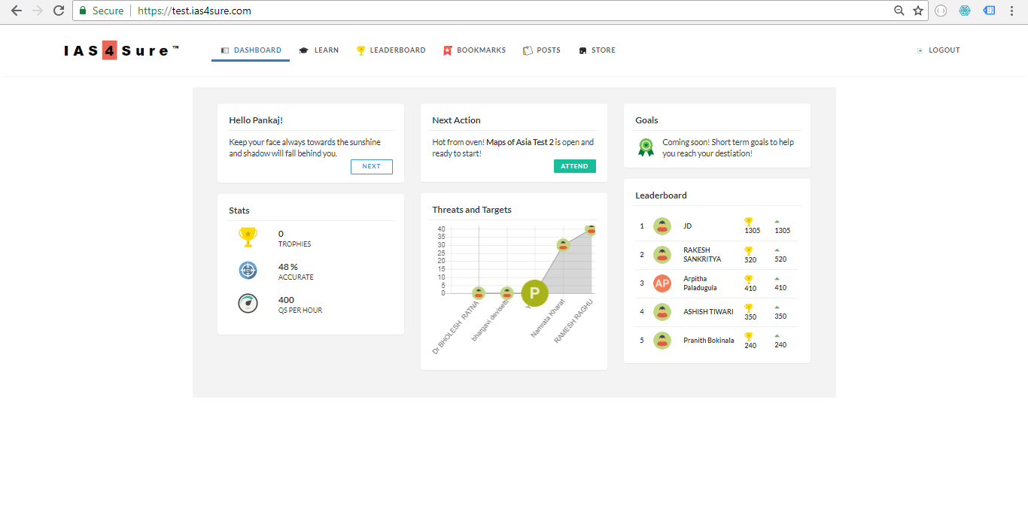Open the Chrome three-dot menu
Image resolution: width=1028 pixels, height=521 pixels.
(x=1013, y=11)
